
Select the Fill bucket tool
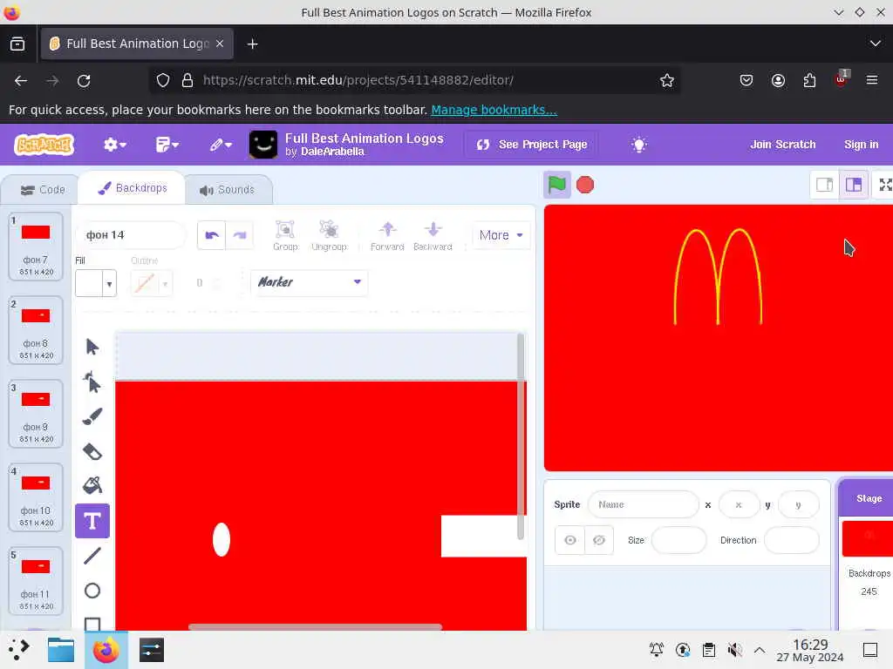point(92,486)
